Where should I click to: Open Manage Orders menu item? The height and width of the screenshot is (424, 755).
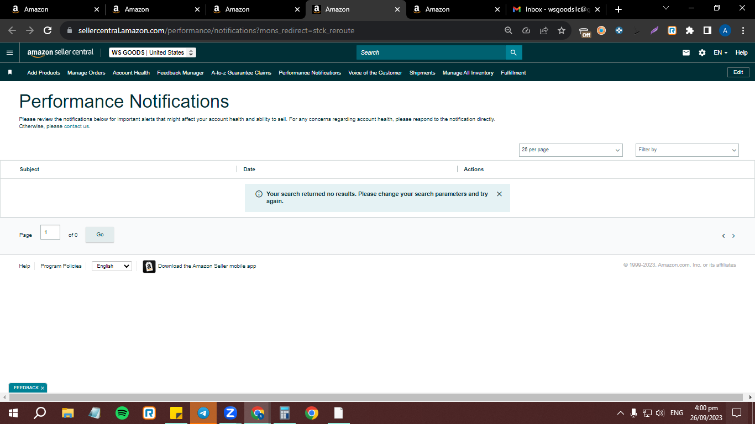[x=86, y=73]
